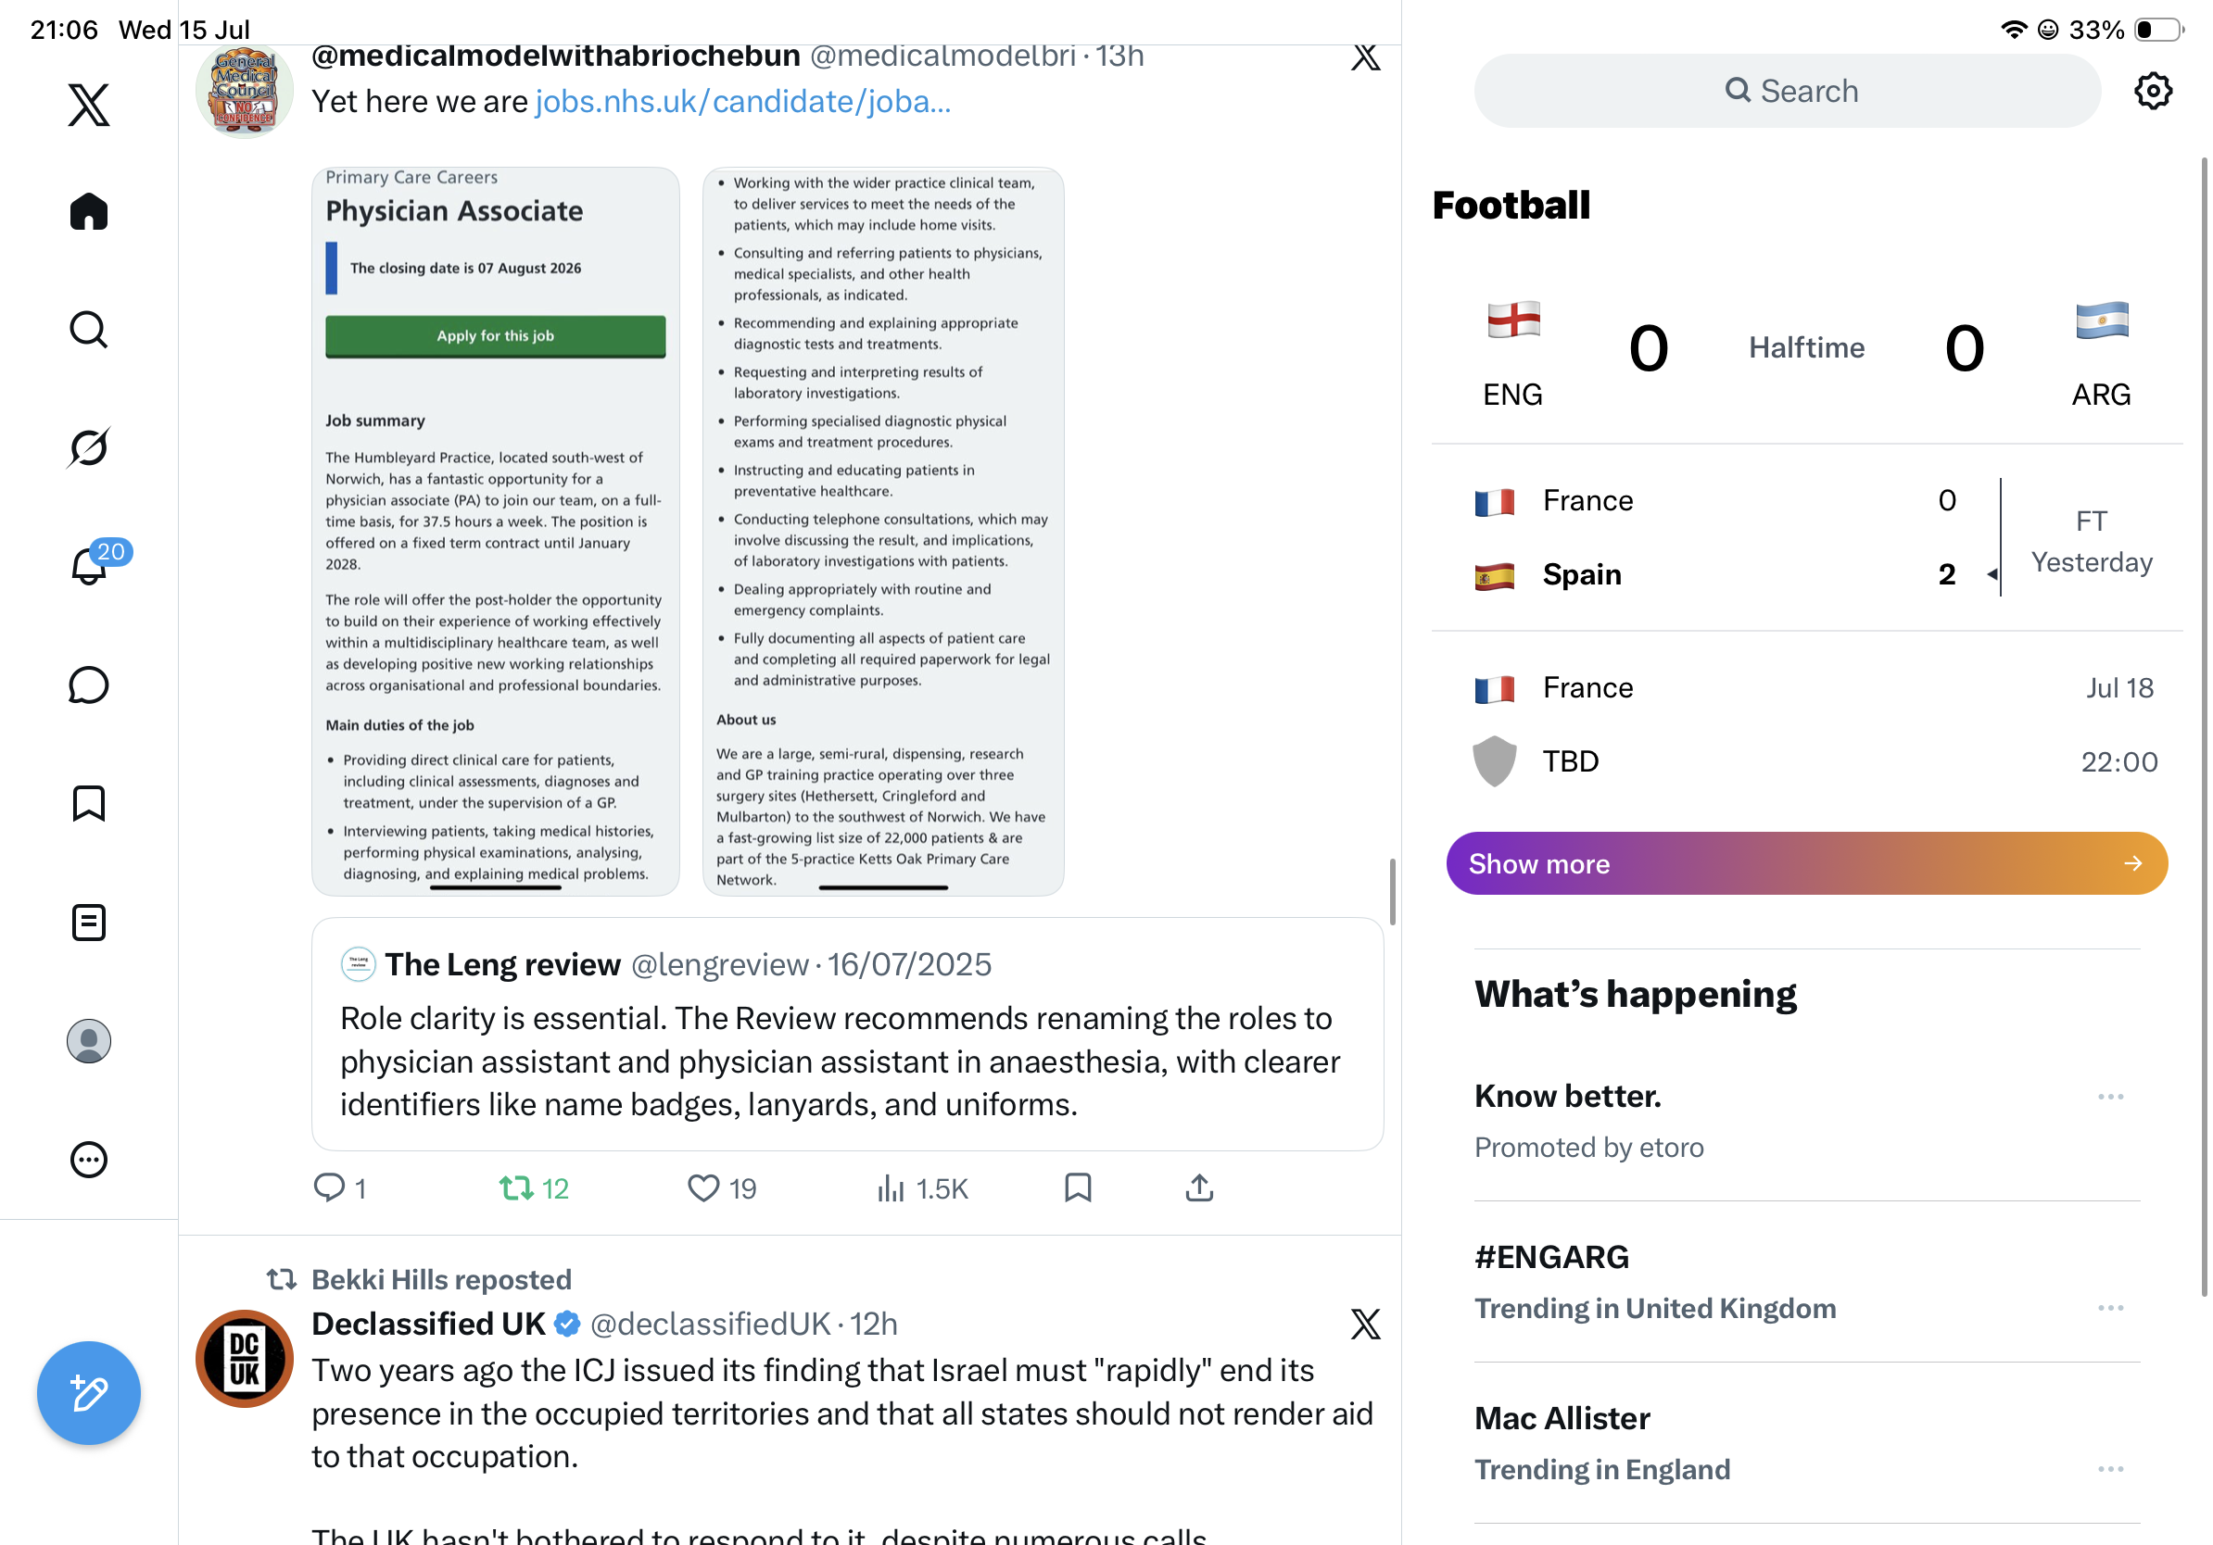The width and height of the screenshot is (2213, 1545).
Task: Open the Home feed icon
Action: (89, 211)
